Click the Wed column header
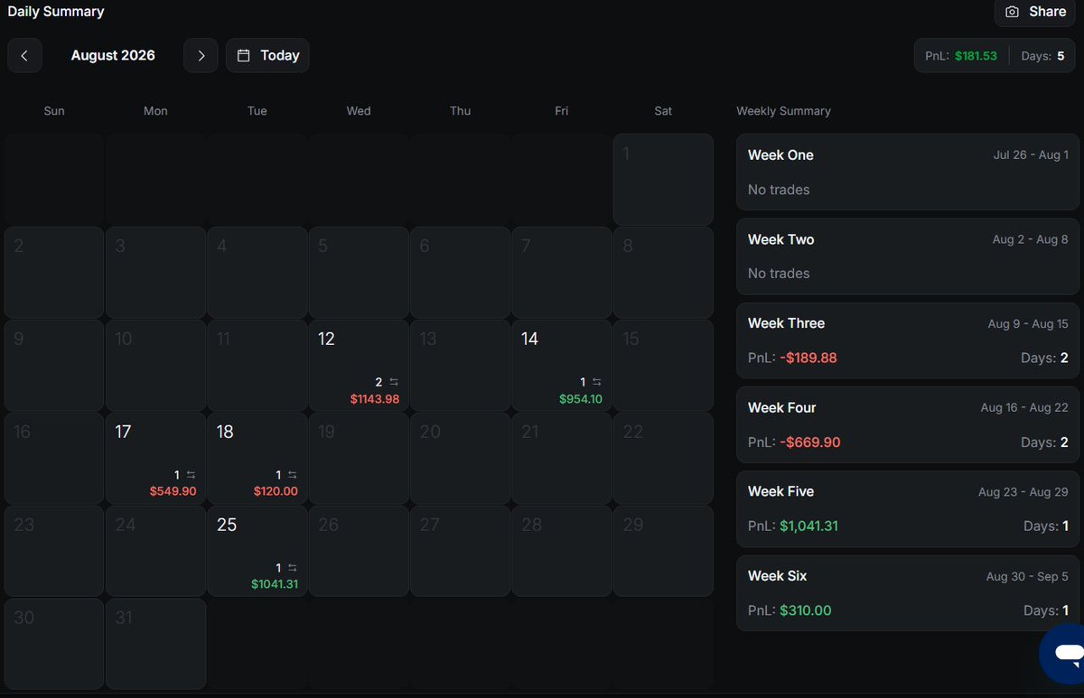This screenshot has height=698, width=1084. (359, 111)
